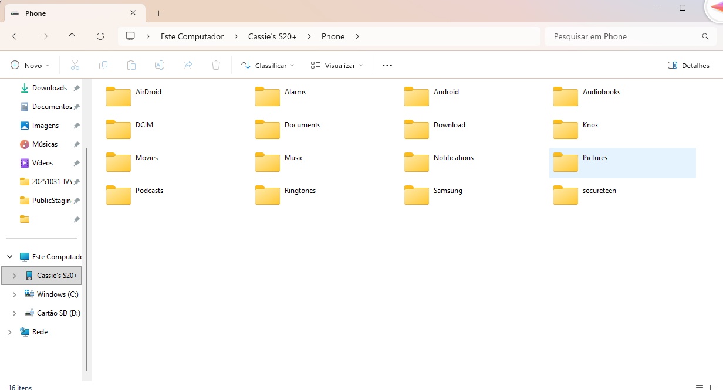Click the See more ellipsis button

tap(387, 65)
